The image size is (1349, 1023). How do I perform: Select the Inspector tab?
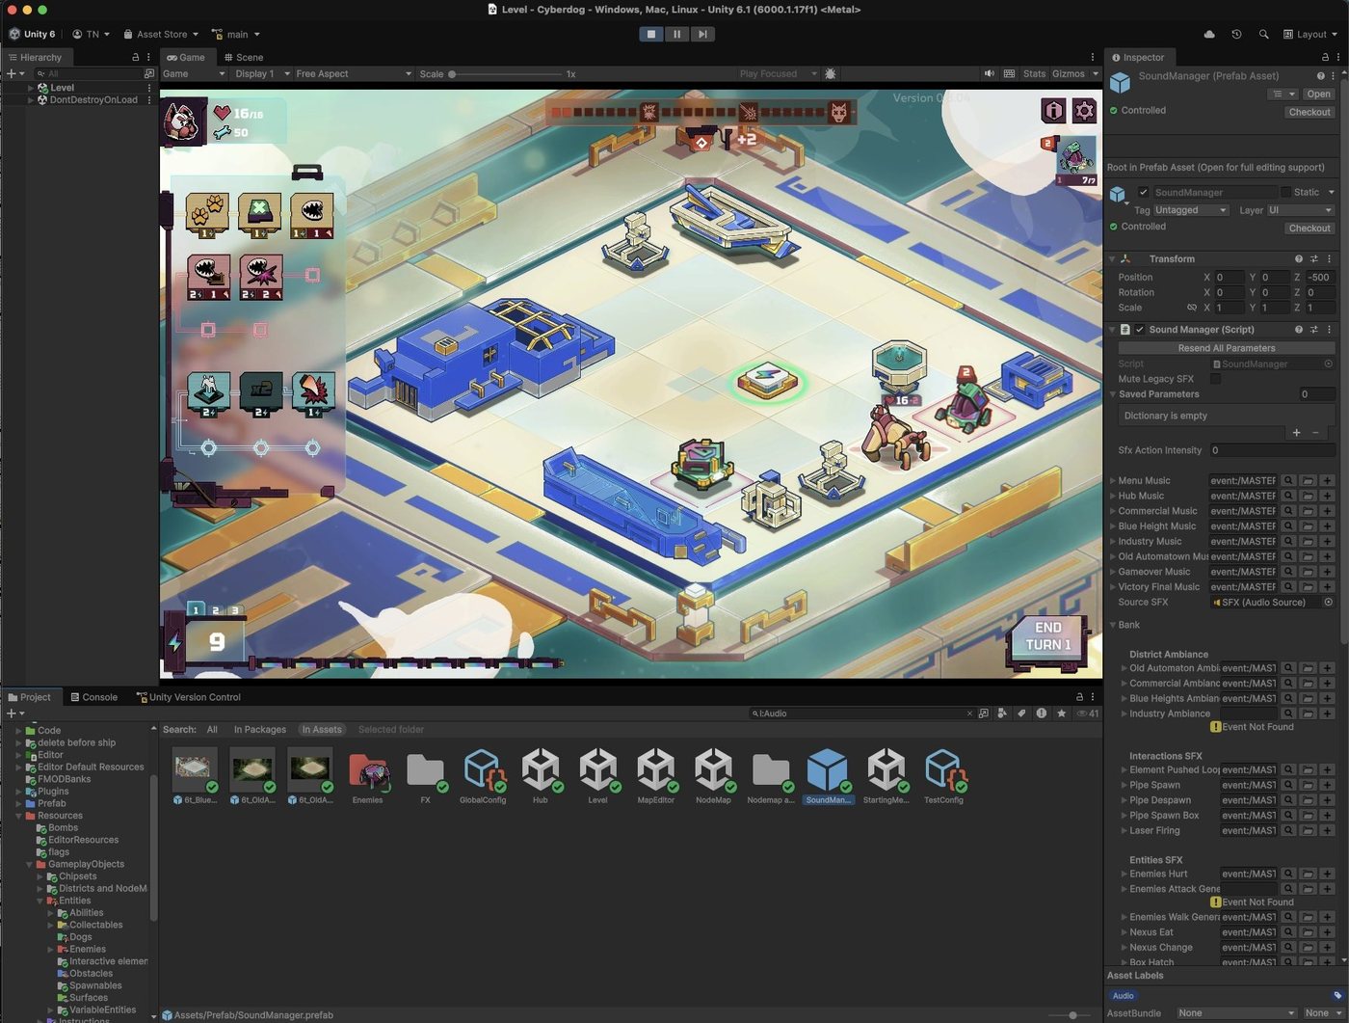[1138, 57]
